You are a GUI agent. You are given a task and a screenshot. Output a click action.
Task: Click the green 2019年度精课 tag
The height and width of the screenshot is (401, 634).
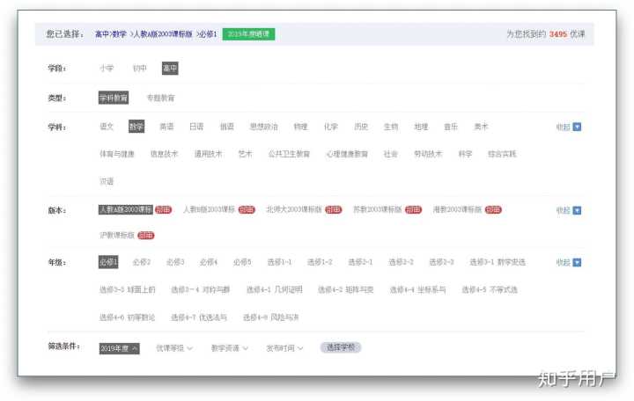pyautogui.click(x=248, y=34)
